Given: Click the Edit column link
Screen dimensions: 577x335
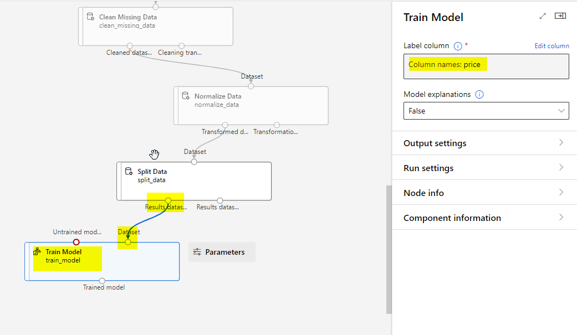Looking at the screenshot, I should pos(551,46).
